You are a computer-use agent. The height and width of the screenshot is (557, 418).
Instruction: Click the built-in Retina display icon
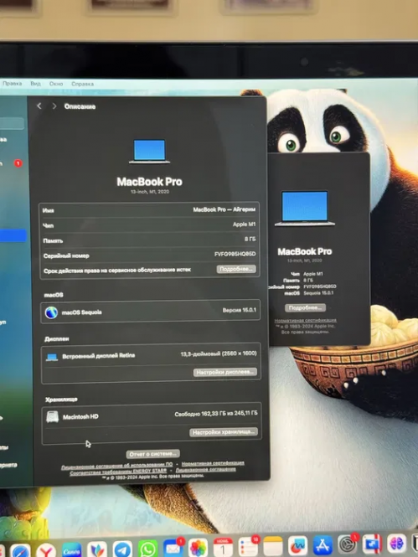point(52,357)
